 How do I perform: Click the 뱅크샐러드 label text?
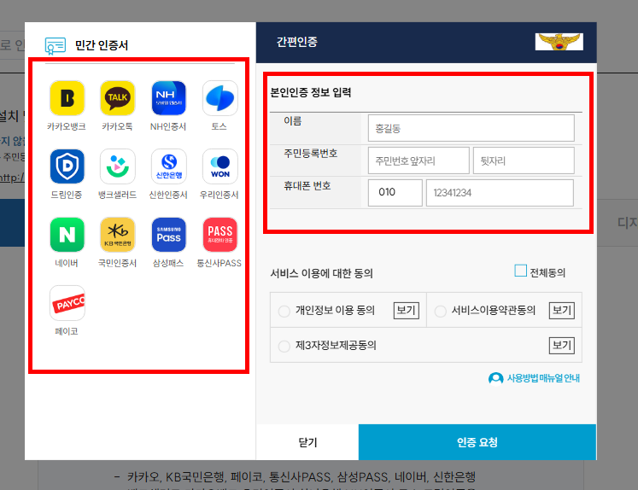pos(118,195)
